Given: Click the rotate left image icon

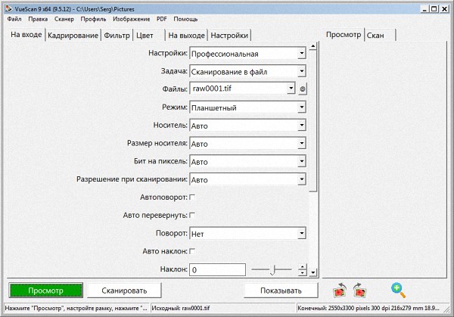Looking at the screenshot, I should (x=340, y=290).
